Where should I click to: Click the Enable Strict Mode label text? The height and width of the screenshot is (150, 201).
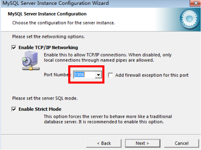40,109
